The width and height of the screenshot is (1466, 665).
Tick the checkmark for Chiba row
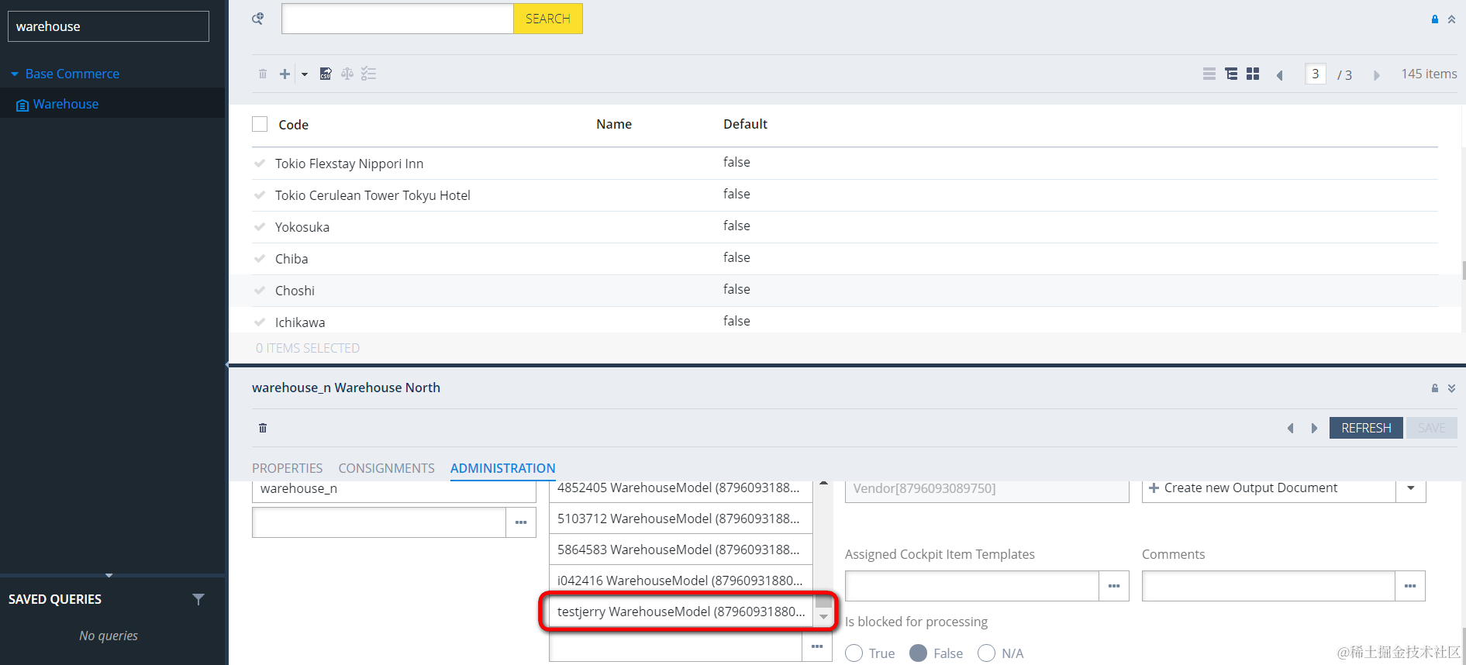(x=260, y=259)
